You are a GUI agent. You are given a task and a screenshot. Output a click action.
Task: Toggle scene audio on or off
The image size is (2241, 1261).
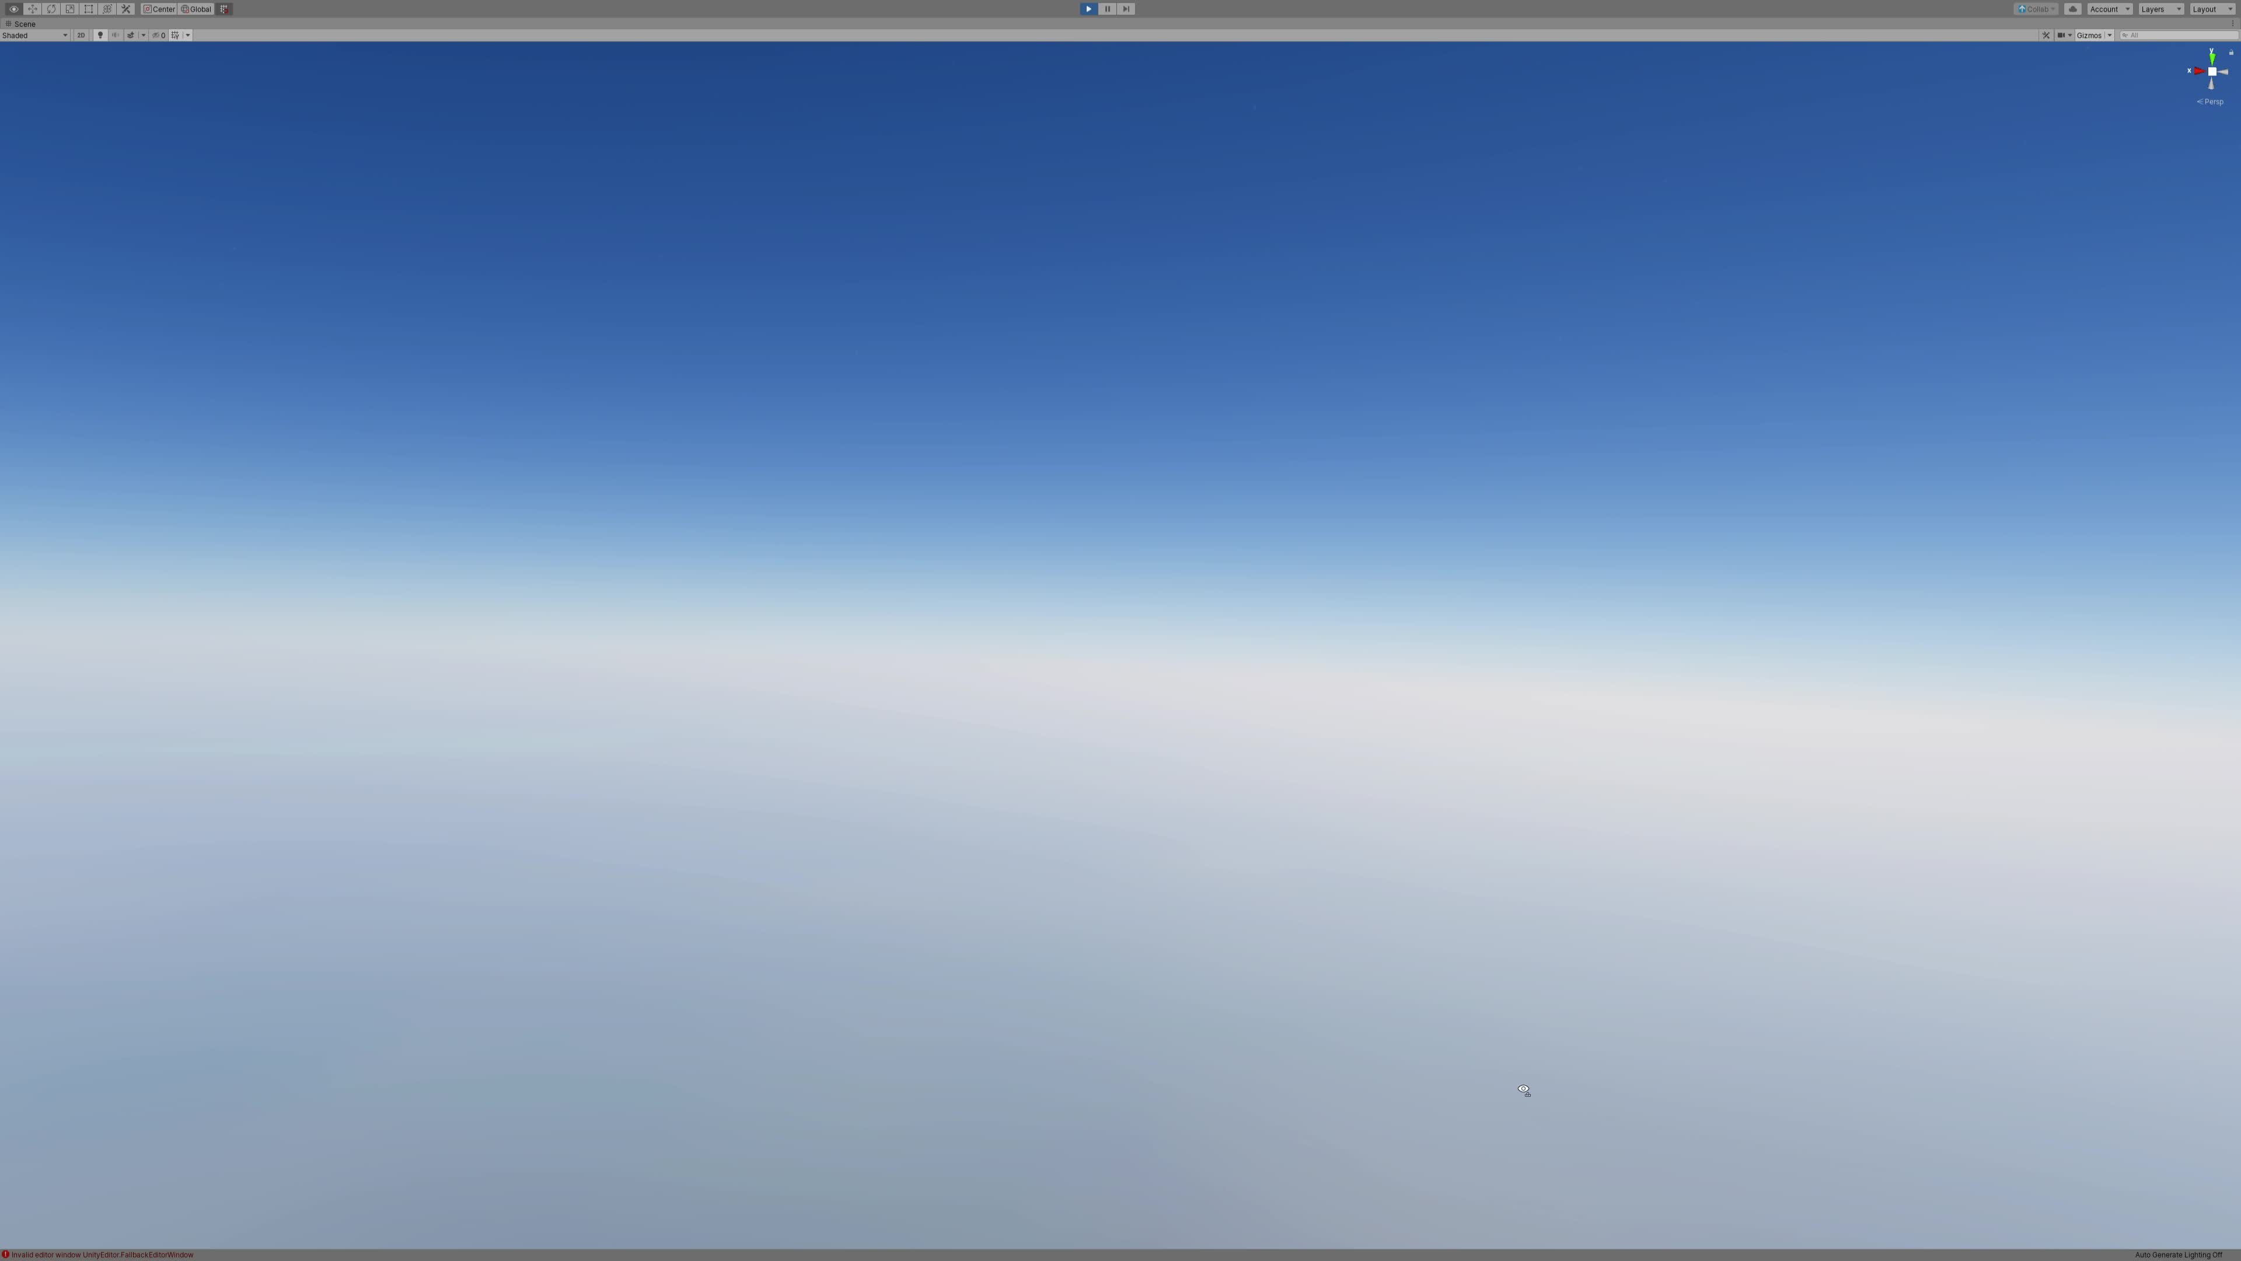click(x=115, y=35)
